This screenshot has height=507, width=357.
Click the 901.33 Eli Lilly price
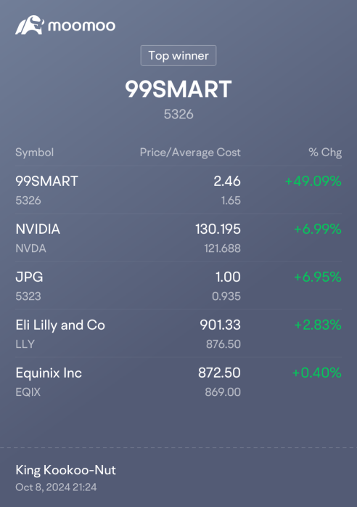[x=220, y=325]
